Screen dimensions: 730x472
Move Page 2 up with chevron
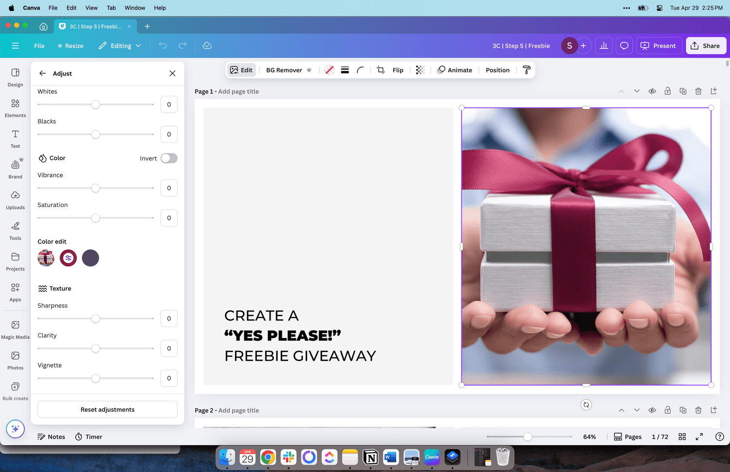[x=621, y=410]
